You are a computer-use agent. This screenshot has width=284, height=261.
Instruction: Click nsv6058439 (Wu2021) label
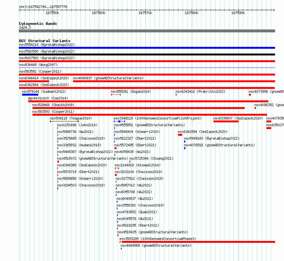[x=132, y=152]
